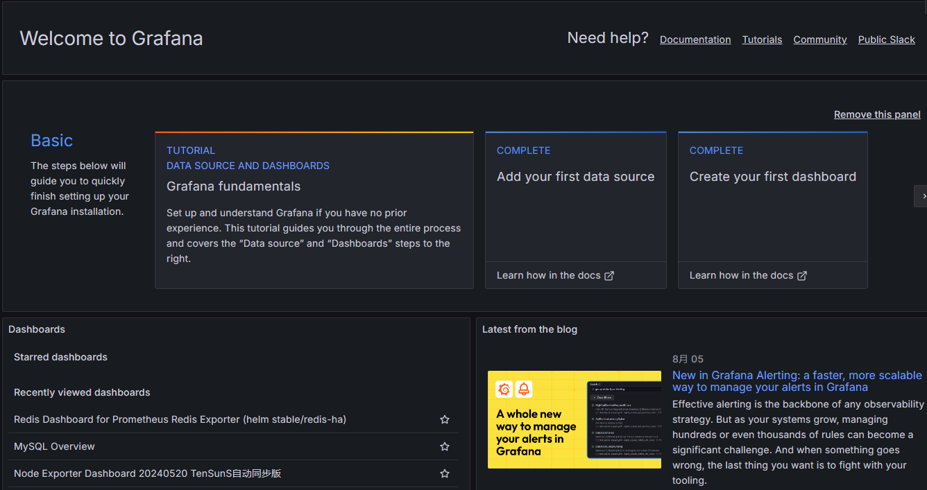Open the MySQL Overview dashboard
The image size is (927, 490).
[x=54, y=446]
